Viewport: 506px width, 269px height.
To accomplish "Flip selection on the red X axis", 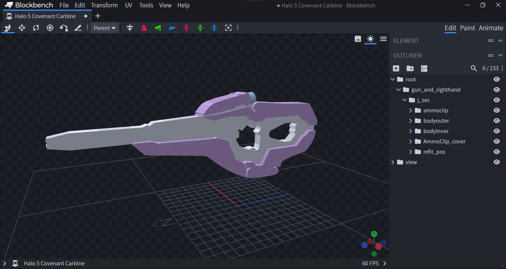I will [x=144, y=28].
